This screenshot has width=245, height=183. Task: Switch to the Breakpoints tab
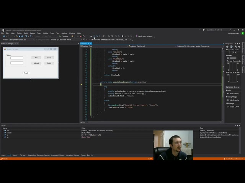pyautogui.click(x=32, y=155)
